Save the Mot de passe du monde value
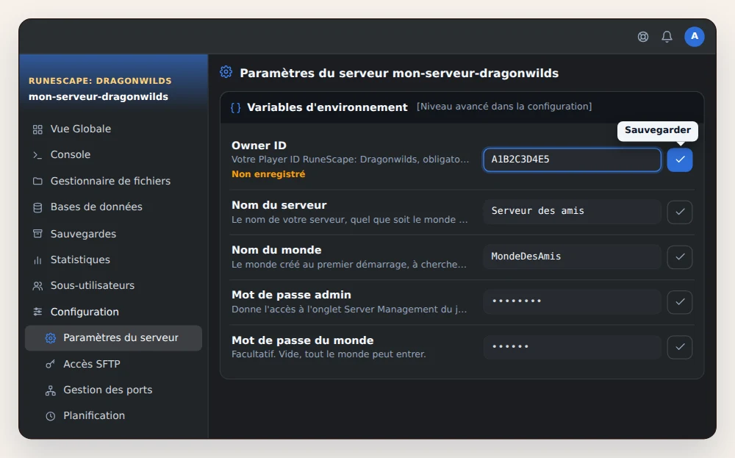This screenshot has height=458, width=735. 680,347
